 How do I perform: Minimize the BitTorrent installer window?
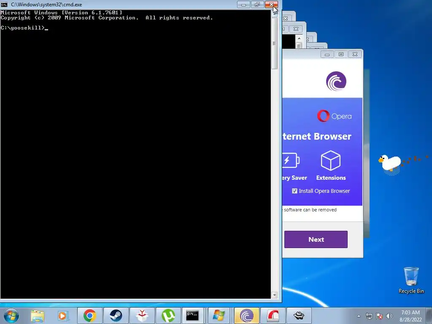pos(327,54)
